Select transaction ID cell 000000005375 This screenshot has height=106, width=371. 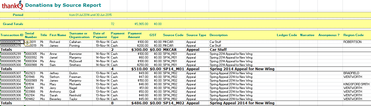12,42
